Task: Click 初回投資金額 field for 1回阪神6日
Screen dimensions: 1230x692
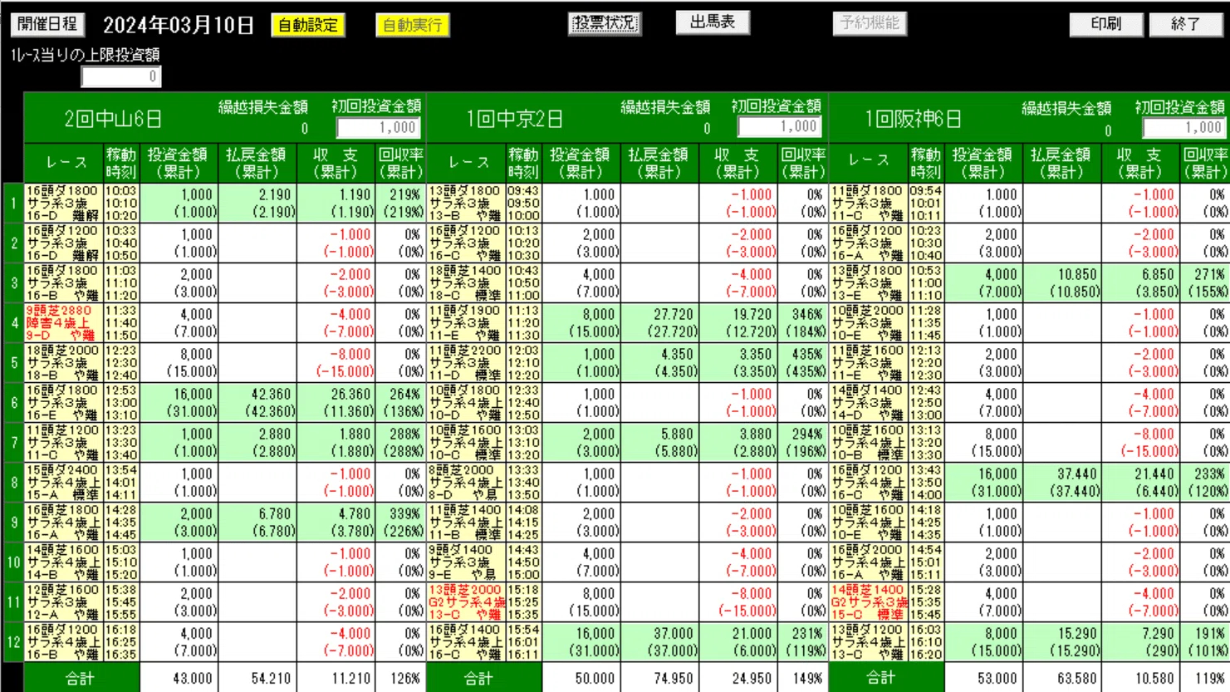Action: pos(1183,127)
